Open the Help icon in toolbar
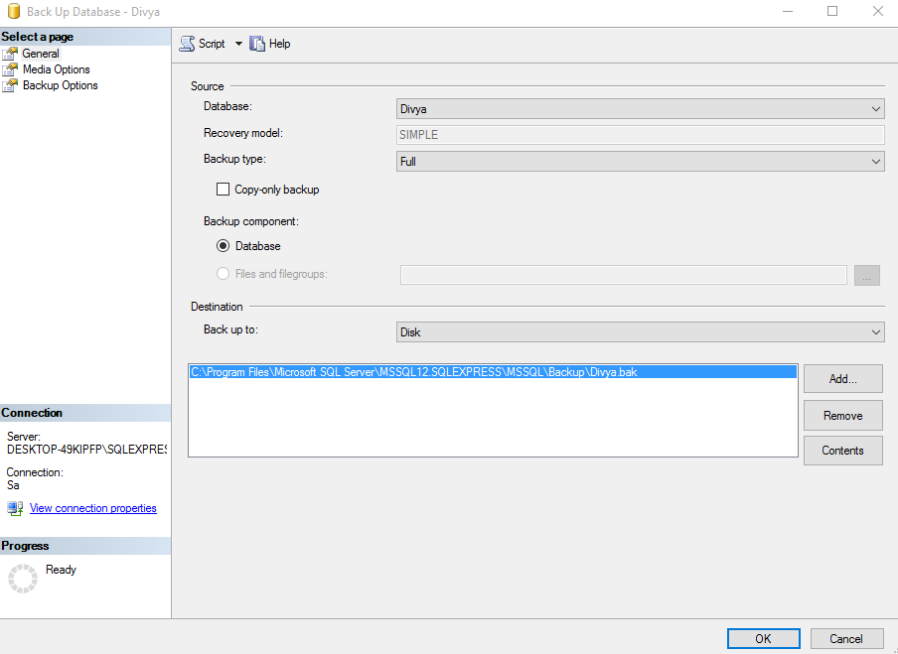The width and height of the screenshot is (898, 654). pyautogui.click(x=257, y=44)
